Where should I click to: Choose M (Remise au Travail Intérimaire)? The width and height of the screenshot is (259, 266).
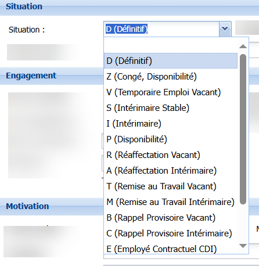pyautogui.click(x=171, y=202)
